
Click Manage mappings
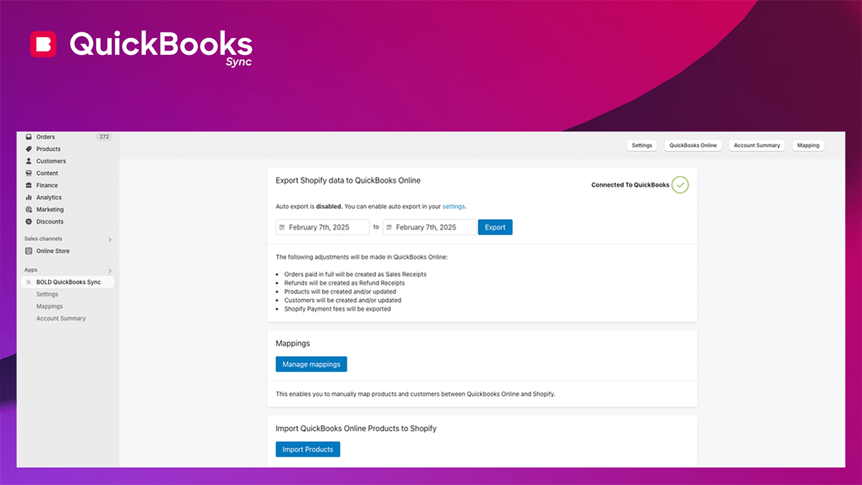tap(311, 364)
